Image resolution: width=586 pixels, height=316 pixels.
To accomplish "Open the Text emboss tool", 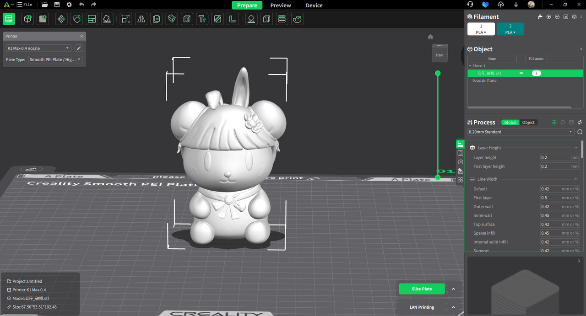I will 202,19.
